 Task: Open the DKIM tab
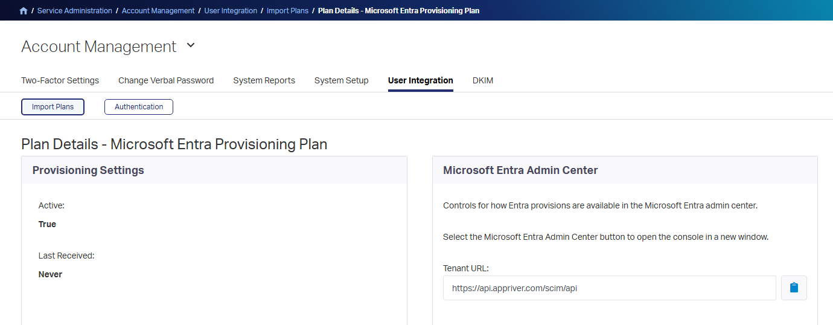tap(483, 80)
